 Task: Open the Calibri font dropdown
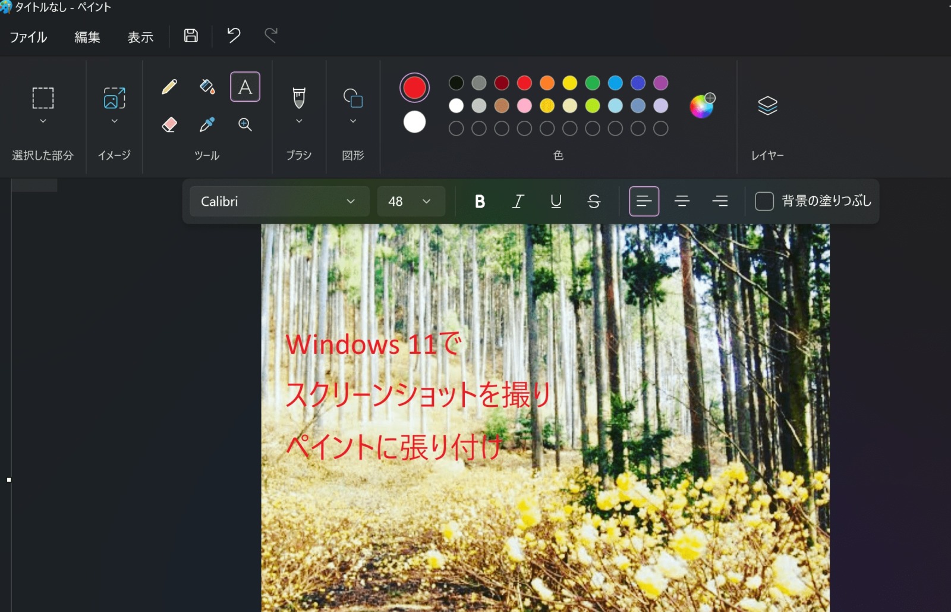(x=279, y=201)
